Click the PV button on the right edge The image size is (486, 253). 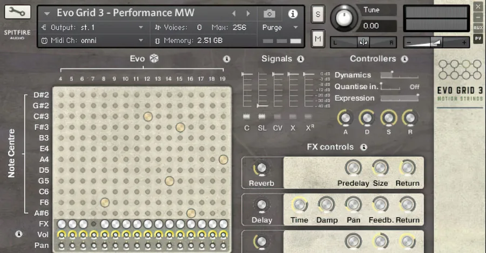coord(478,39)
